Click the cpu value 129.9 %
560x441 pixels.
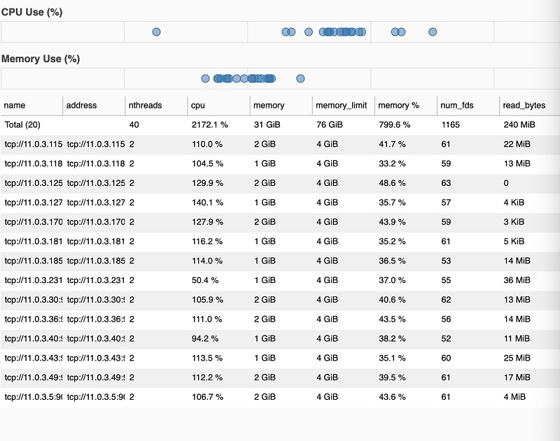coord(207,183)
